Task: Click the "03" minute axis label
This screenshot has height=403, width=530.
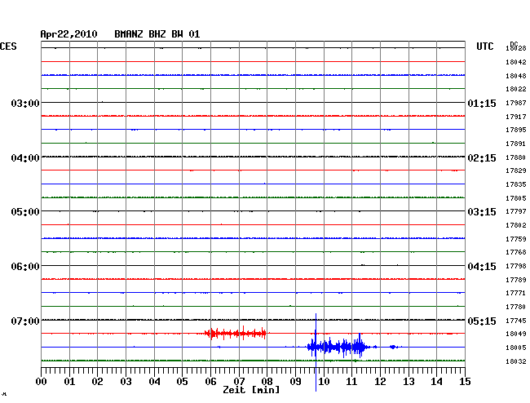Action: (x=126, y=382)
